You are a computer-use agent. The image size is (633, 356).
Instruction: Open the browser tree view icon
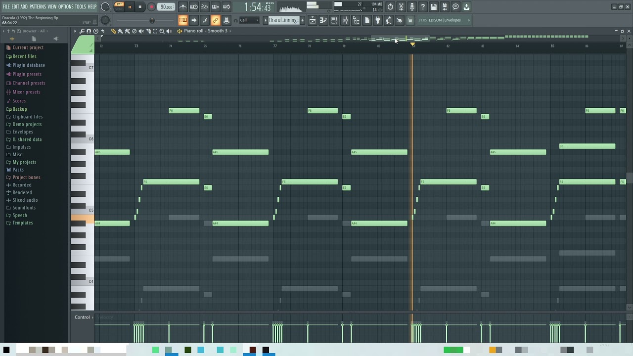[x=356, y=20]
